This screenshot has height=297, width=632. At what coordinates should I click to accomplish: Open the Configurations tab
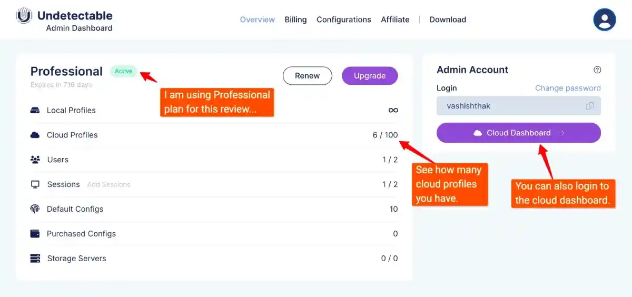click(x=344, y=19)
